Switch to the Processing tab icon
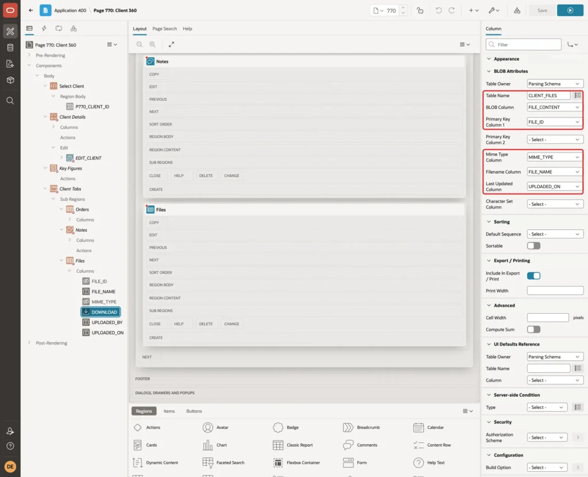The width and height of the screenshot is (588, 477). [x=59, y=29]
